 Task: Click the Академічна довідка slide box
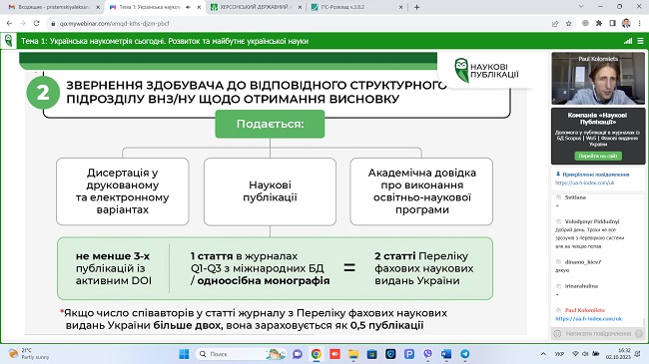pos(421,191)
